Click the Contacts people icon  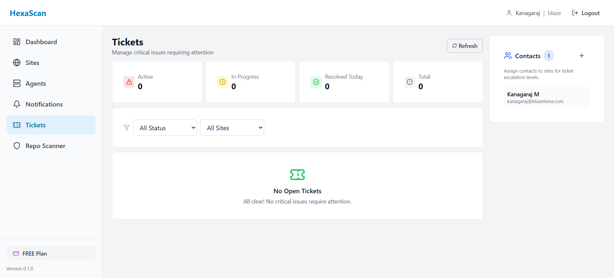[x=508, y=56]
